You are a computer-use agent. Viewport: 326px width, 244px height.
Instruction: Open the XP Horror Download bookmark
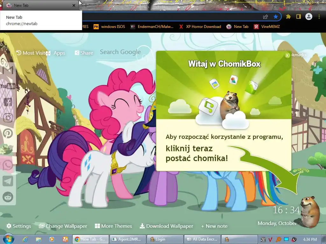point(200,27)
